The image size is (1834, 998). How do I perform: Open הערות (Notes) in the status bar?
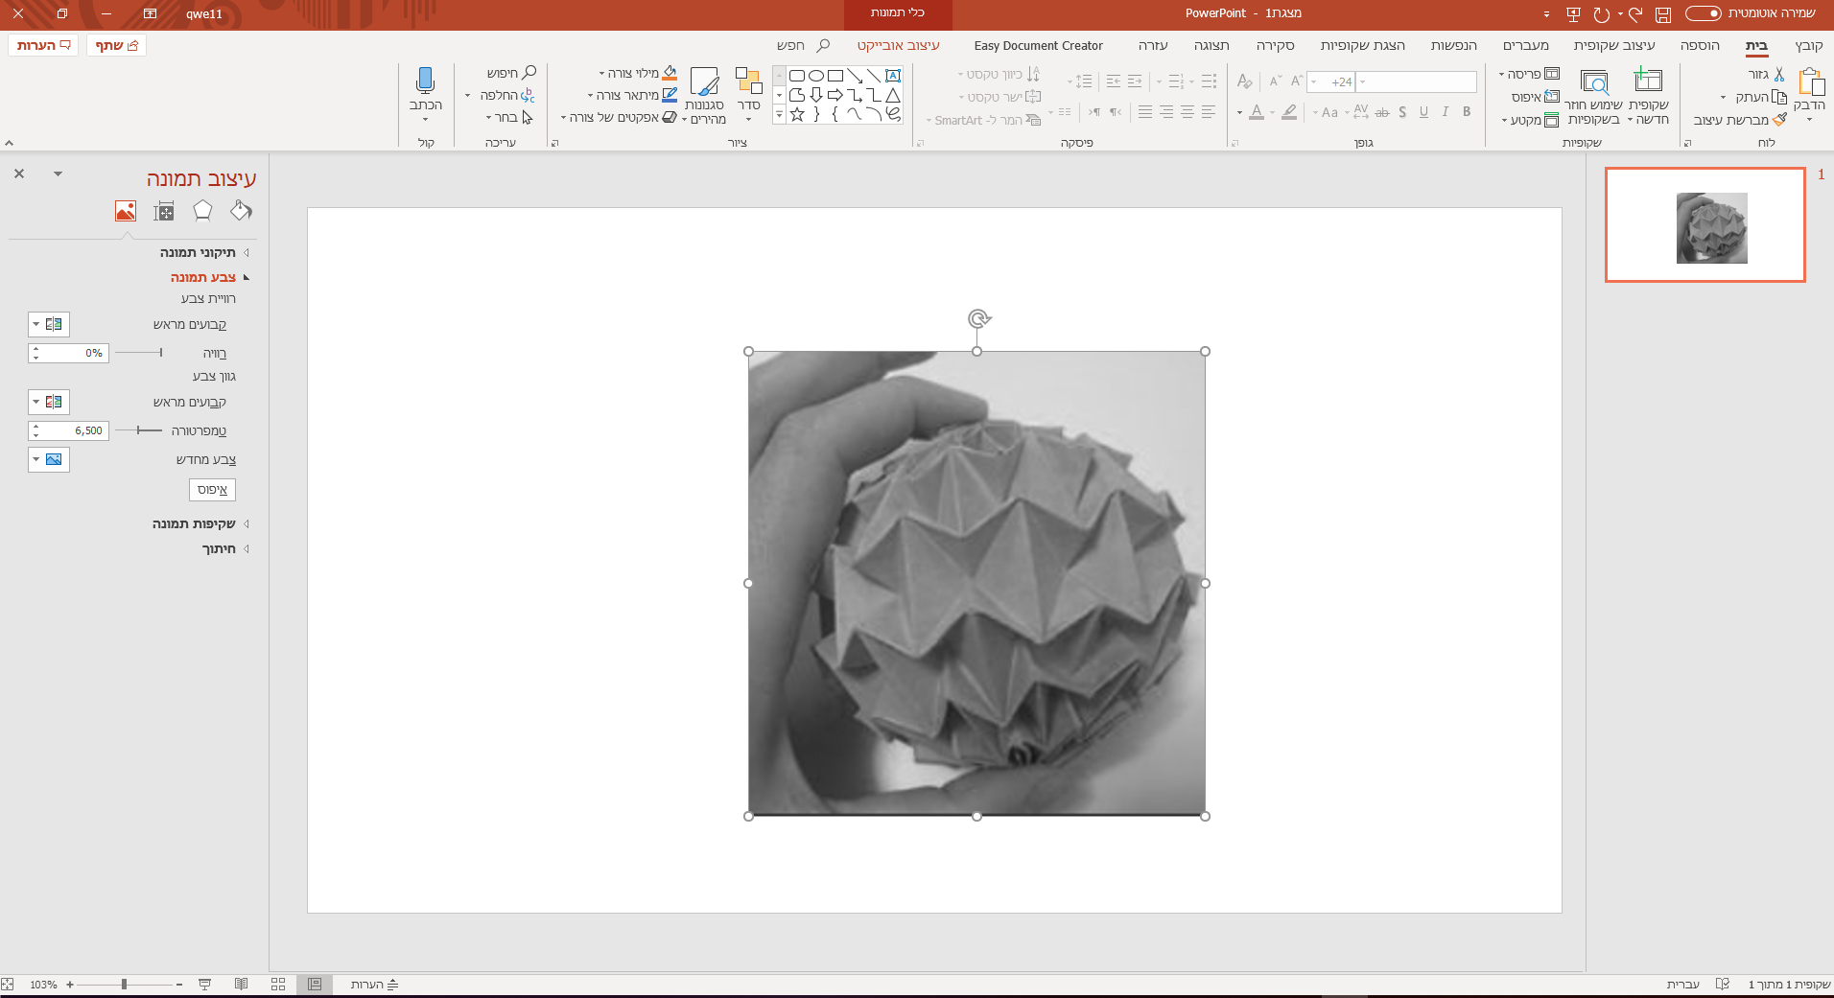pyautogui.click(x=374, y=985)
